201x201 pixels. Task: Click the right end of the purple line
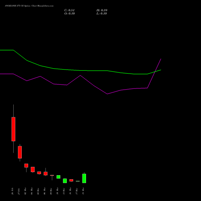tap(161, 59)
